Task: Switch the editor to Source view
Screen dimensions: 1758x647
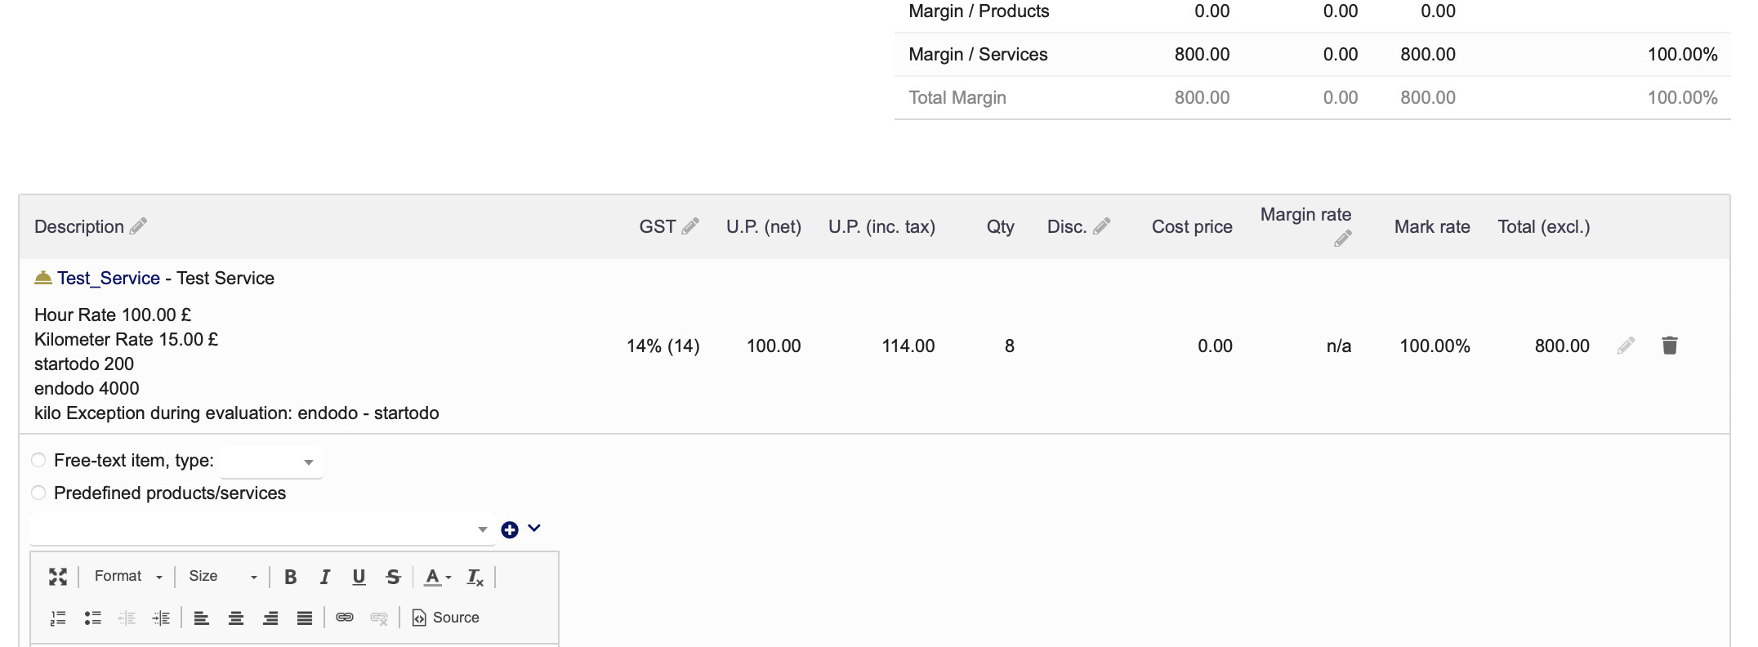Action: (446, 618)
